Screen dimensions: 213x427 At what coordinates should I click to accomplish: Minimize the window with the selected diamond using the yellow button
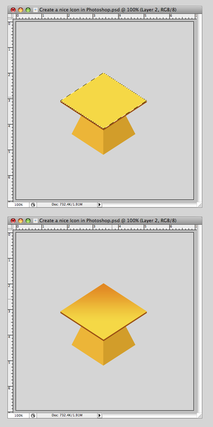point(21,10)
